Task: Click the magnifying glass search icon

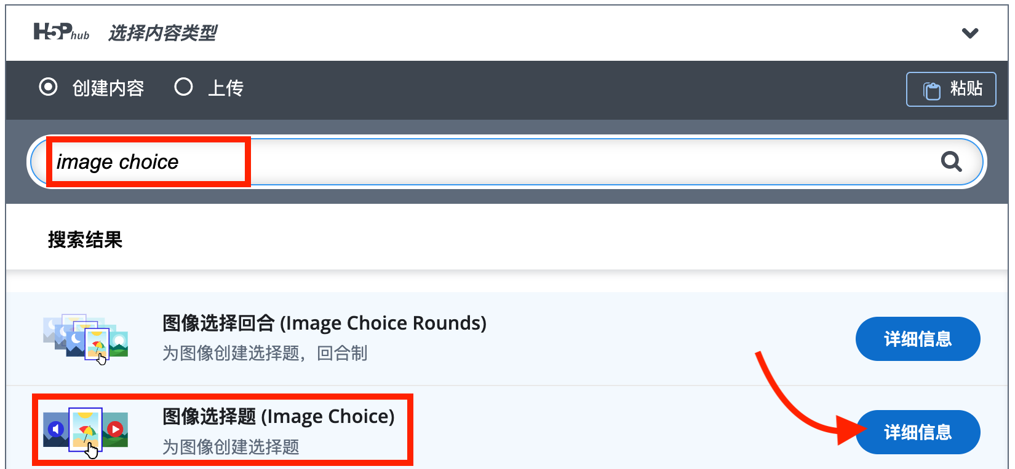Action: click(x=951, y=161)
